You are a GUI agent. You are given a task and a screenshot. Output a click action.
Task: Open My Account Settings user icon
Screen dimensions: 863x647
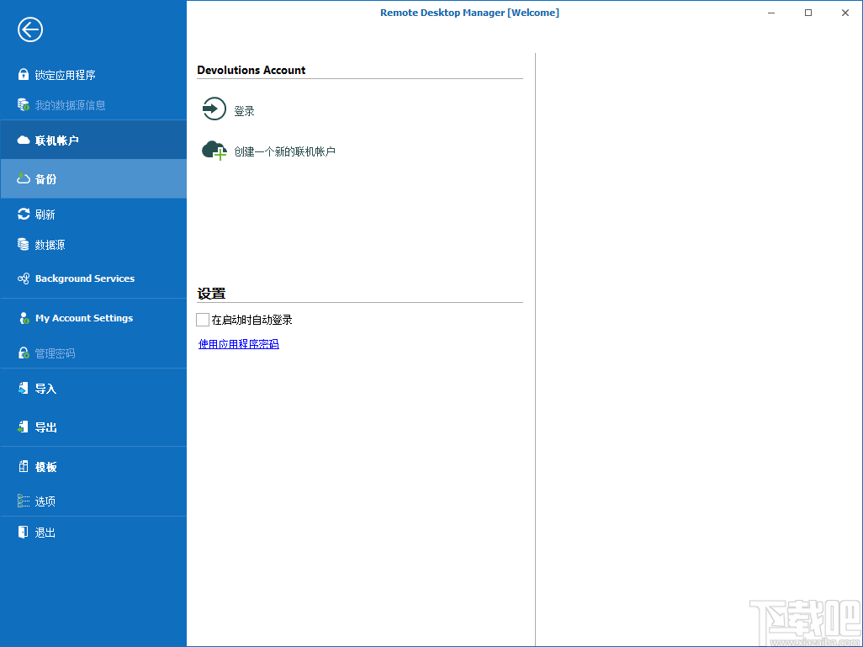24,318
